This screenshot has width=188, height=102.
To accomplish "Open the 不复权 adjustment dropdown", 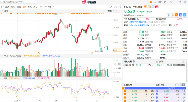I will (x=110, y=11).
